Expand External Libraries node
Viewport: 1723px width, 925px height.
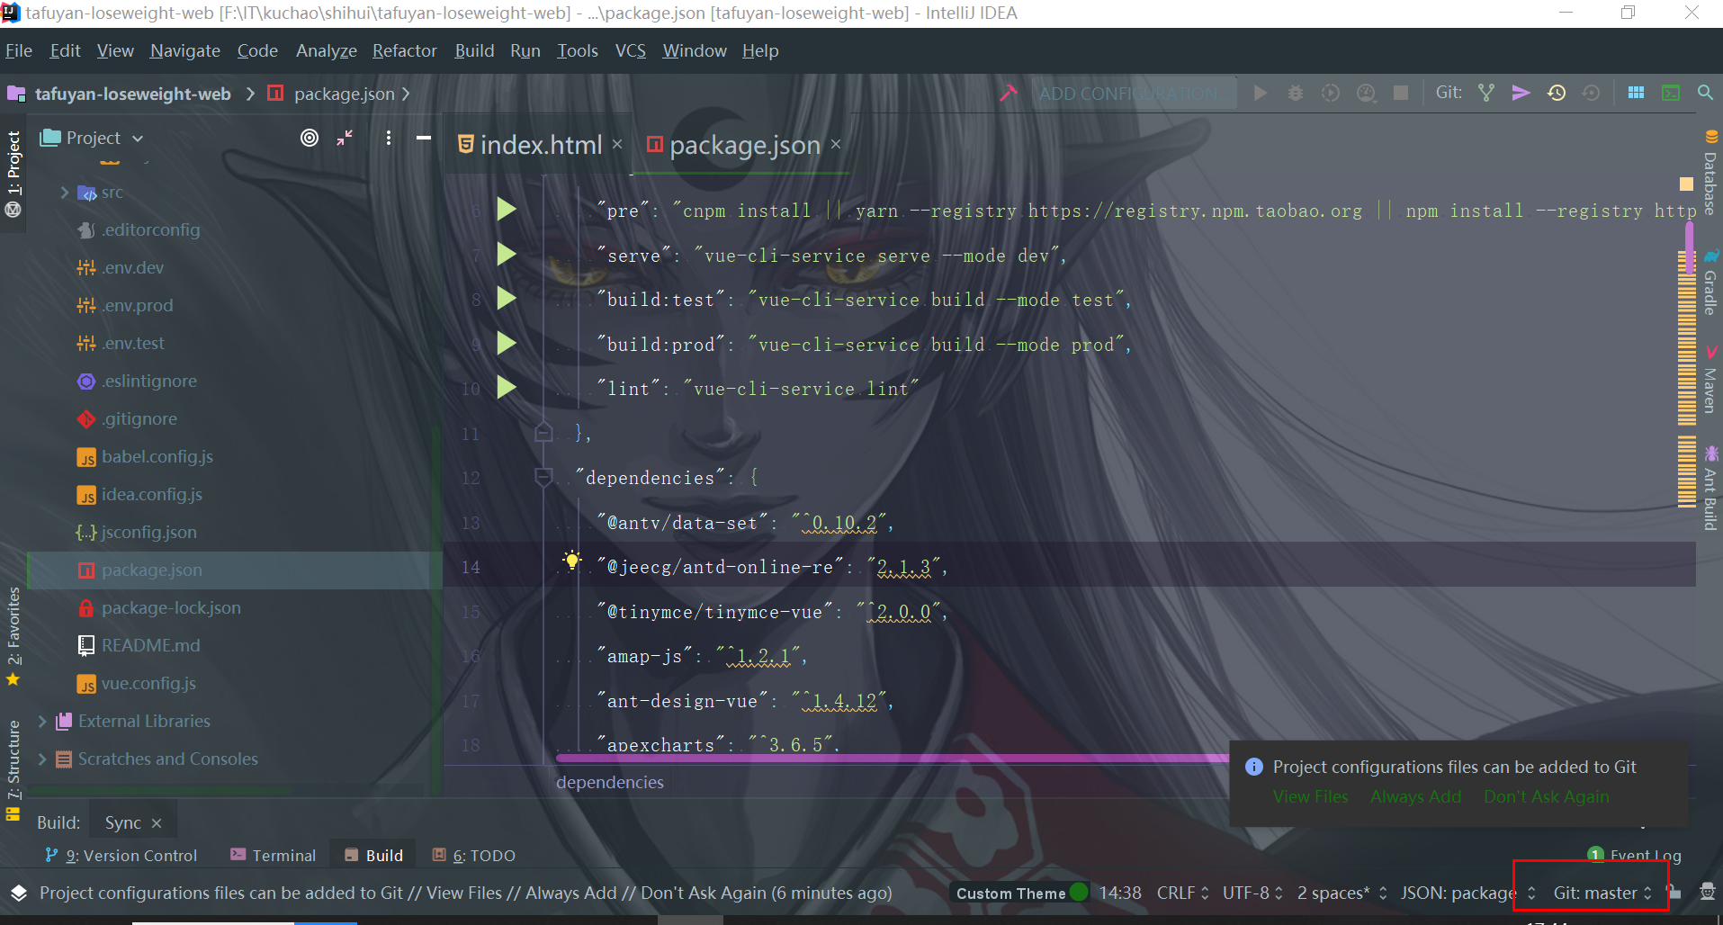(41, 721)
